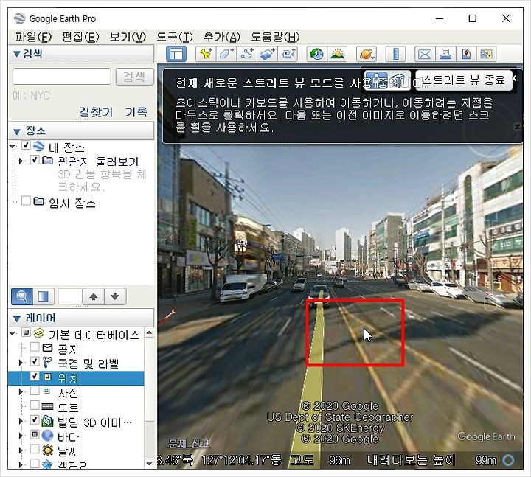The width and height of the screenshot is (531, 477).
Task: Expand the 관광지 둘러보기 folder arrow
Action: click(x=21, y=161)
